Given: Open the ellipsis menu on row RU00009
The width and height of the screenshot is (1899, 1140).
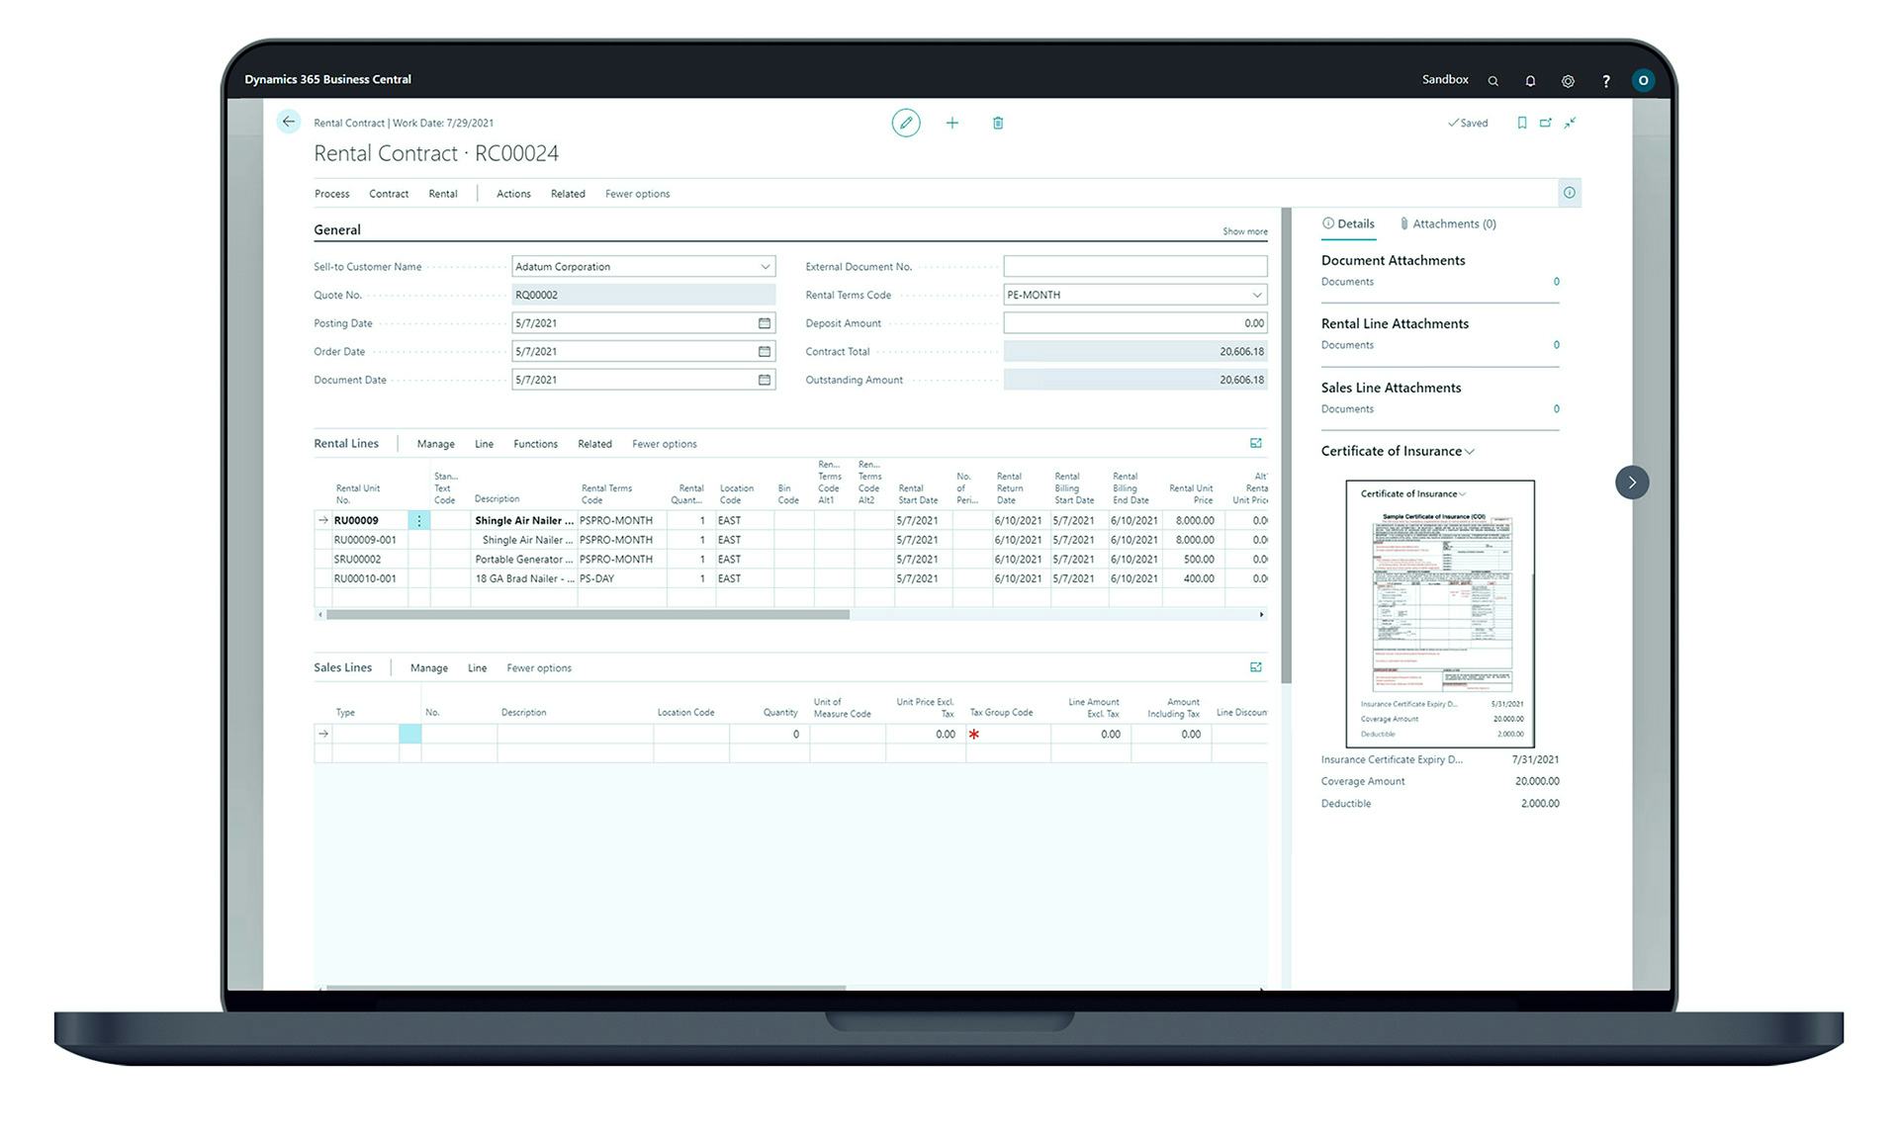Looking at the screenshot, I should tap(419, 520).
